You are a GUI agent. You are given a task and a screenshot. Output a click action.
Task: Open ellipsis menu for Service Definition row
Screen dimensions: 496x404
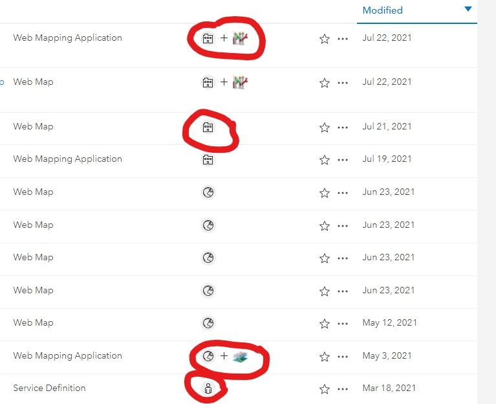[343, 389]
